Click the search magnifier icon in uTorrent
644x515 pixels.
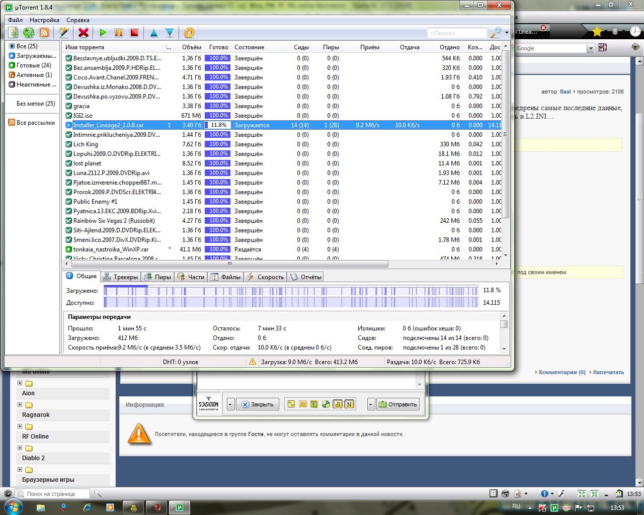click(x=496, y=33)
